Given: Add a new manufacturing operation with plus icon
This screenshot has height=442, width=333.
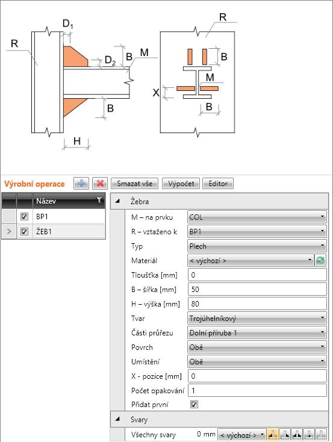Looking at the screenshot, I should (x=81, y=184).
